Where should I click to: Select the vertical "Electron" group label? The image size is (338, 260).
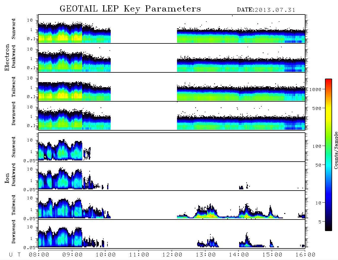[x=7, y=57]
